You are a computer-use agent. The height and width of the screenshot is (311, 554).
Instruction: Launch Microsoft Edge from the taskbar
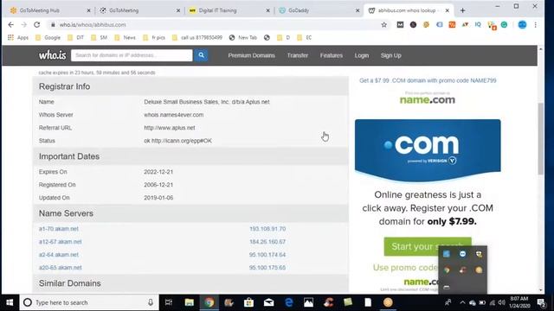click(288, 302)
